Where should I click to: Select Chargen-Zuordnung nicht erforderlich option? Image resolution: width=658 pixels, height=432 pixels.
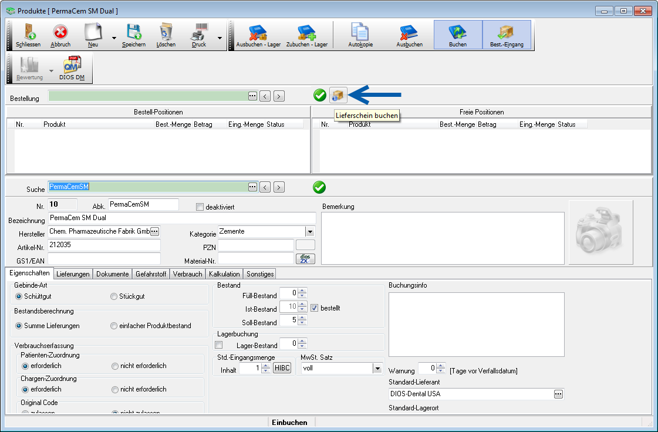click(115, 390)
